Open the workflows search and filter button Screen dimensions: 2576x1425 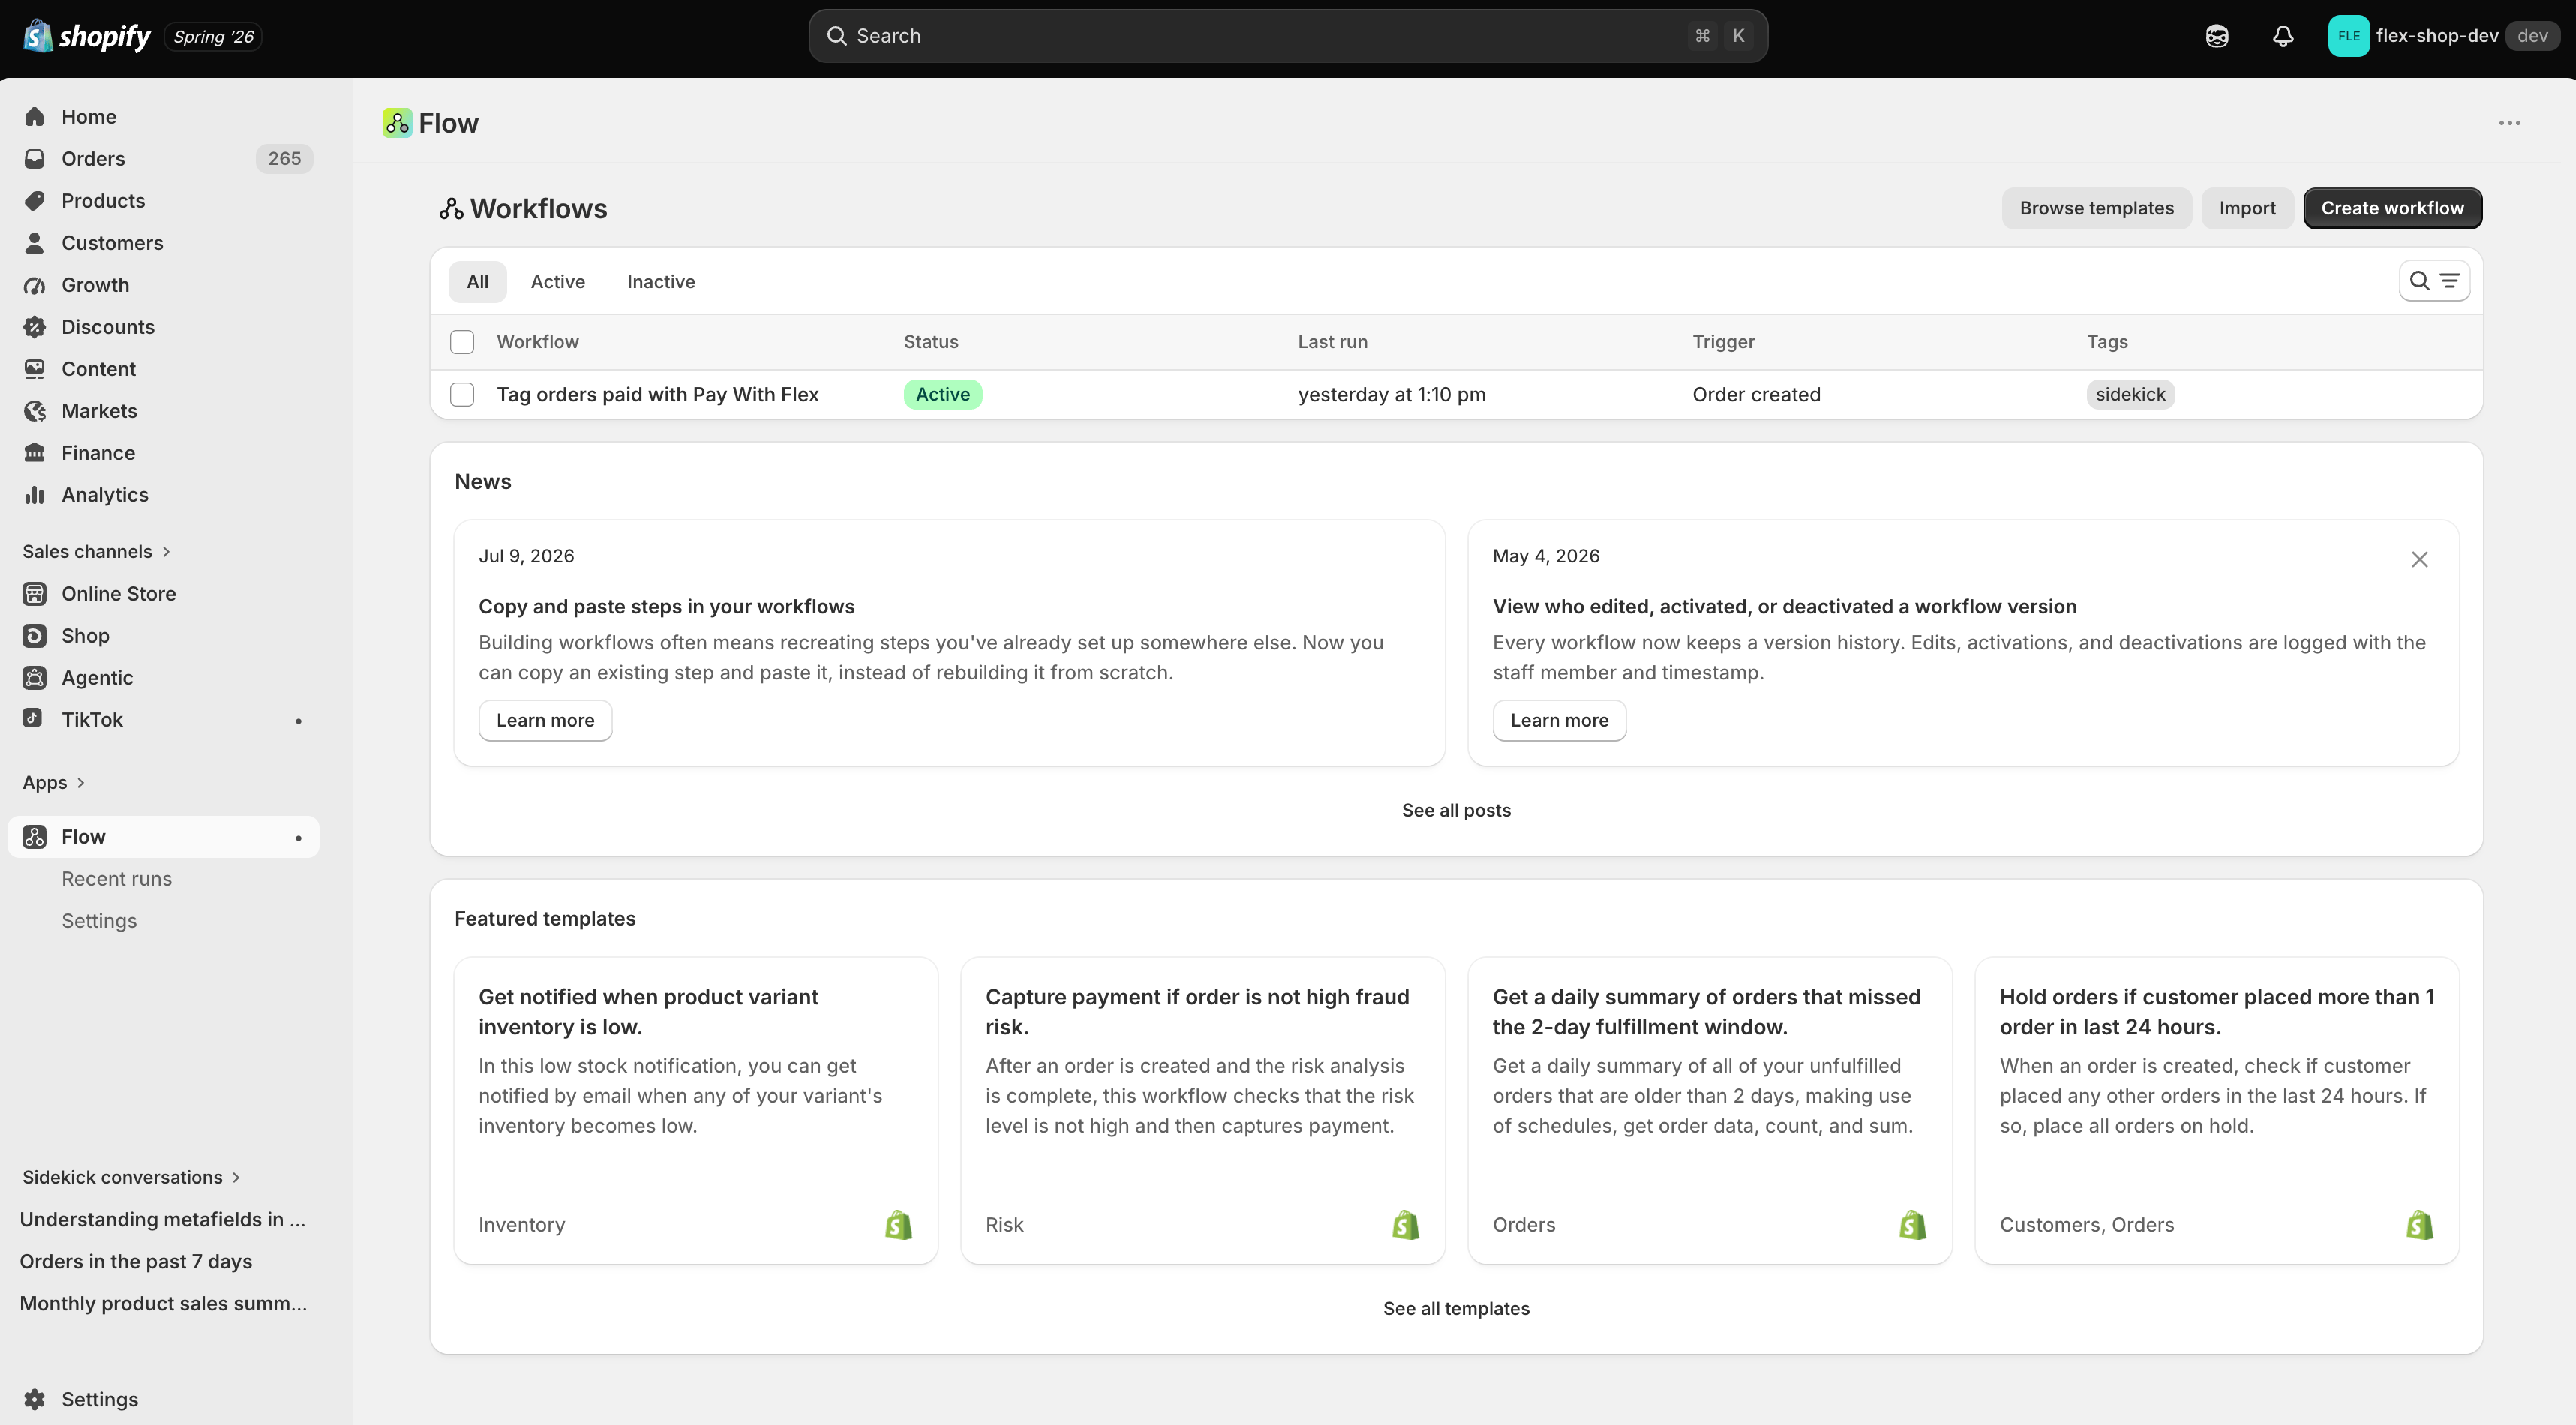[2434, 281]
